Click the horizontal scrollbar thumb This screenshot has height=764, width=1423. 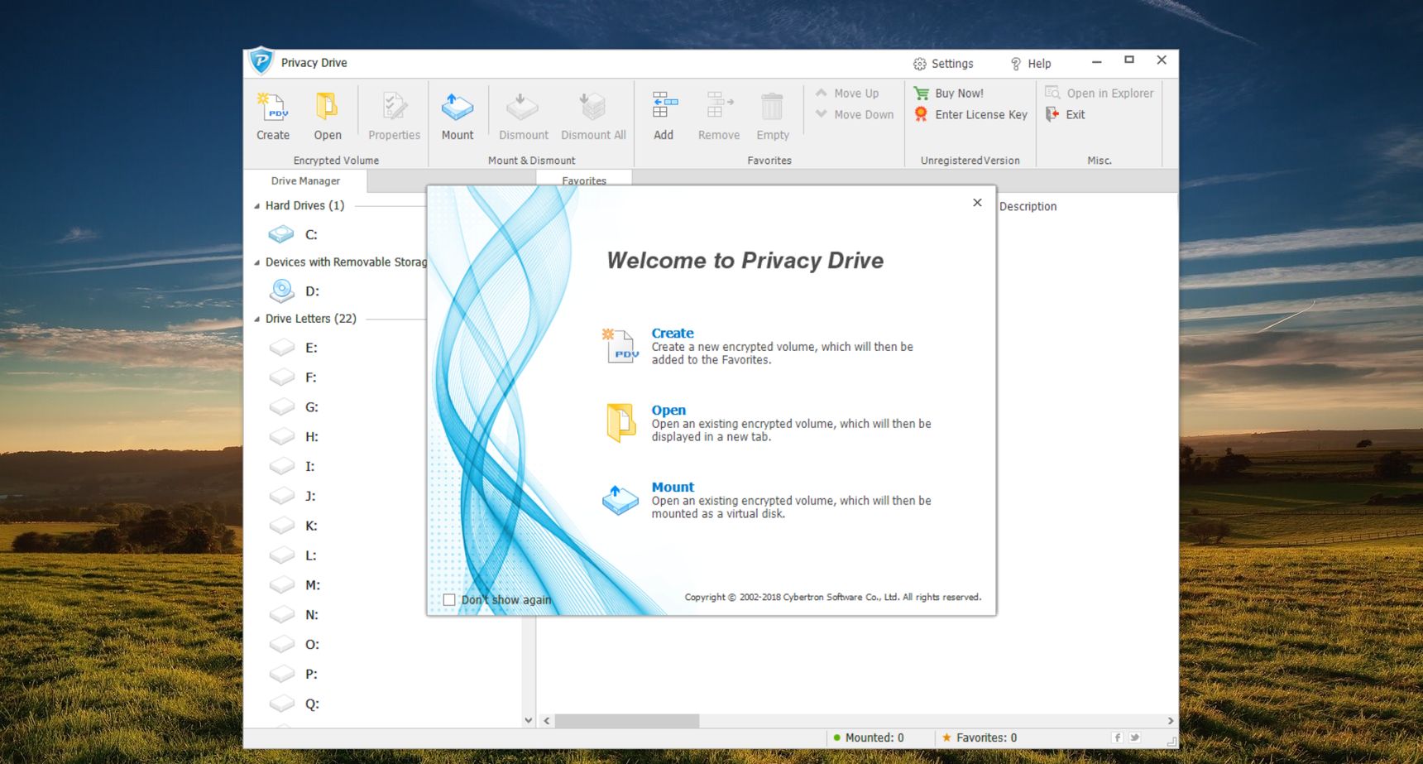pos(627,721)
